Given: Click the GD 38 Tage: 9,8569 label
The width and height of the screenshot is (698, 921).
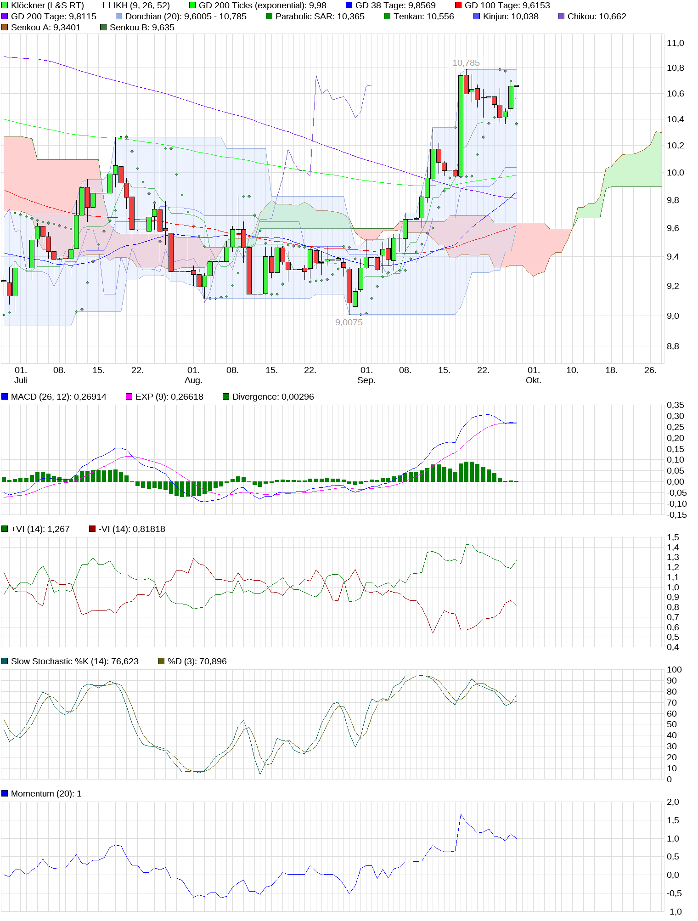Looking at the screenshot, I should click(395, 6).
